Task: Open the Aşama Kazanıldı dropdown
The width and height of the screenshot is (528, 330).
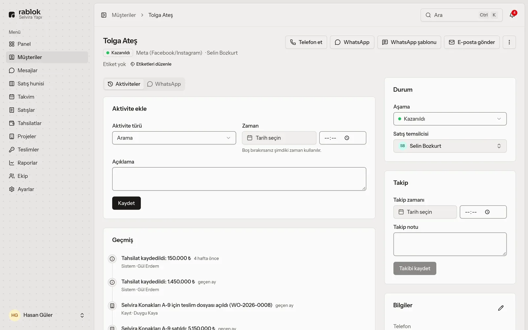Action: (x=450, y=119)
